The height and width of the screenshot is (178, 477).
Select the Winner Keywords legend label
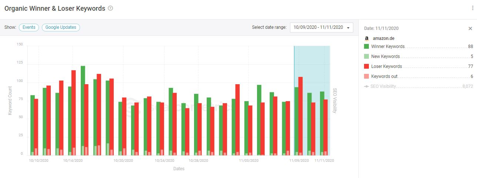point(388,47)
